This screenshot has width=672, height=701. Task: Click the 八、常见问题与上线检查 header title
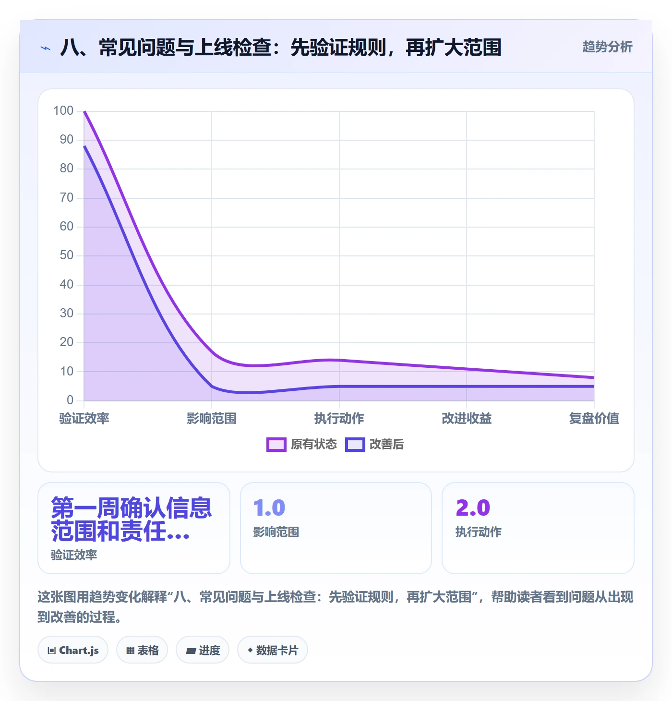tap(281, 48)
